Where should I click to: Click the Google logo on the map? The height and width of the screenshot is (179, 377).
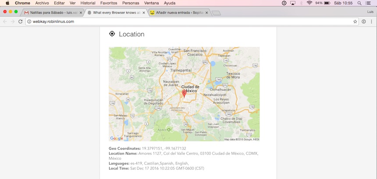point(117,138)
